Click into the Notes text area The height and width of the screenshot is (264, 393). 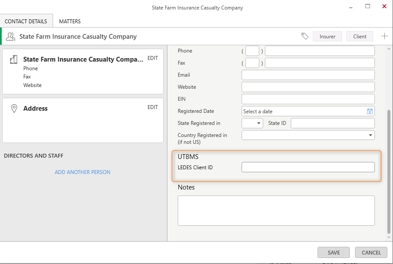tap(276, 211)
